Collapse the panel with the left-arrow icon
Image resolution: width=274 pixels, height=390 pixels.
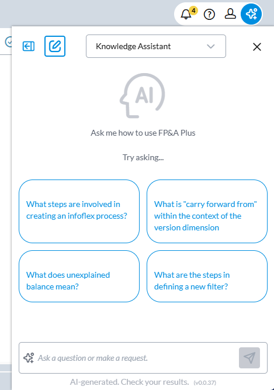pos(29,46)
